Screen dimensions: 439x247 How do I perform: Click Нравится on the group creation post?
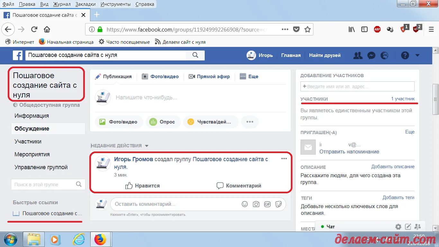(x=142, y=186)
